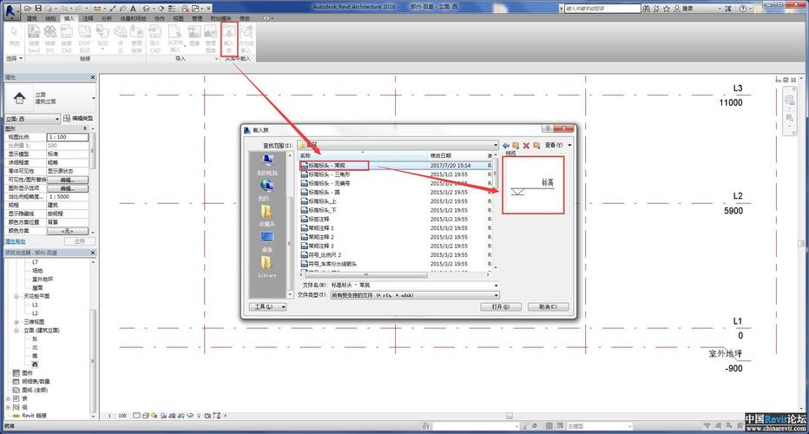Click the 管理图像 ribbon icon
809x434 pixels.
click(211, 39)
